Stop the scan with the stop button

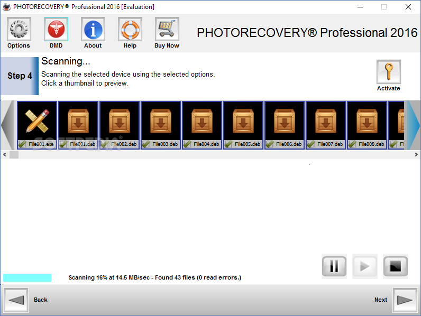click(x=396, y=266)
